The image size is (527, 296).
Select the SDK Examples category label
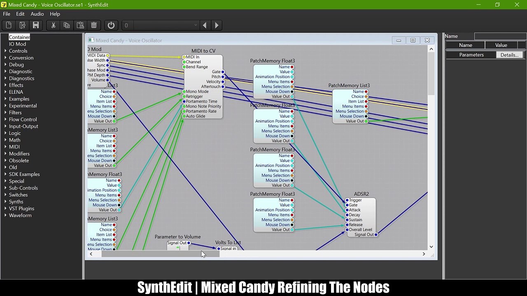coord(24,174)
